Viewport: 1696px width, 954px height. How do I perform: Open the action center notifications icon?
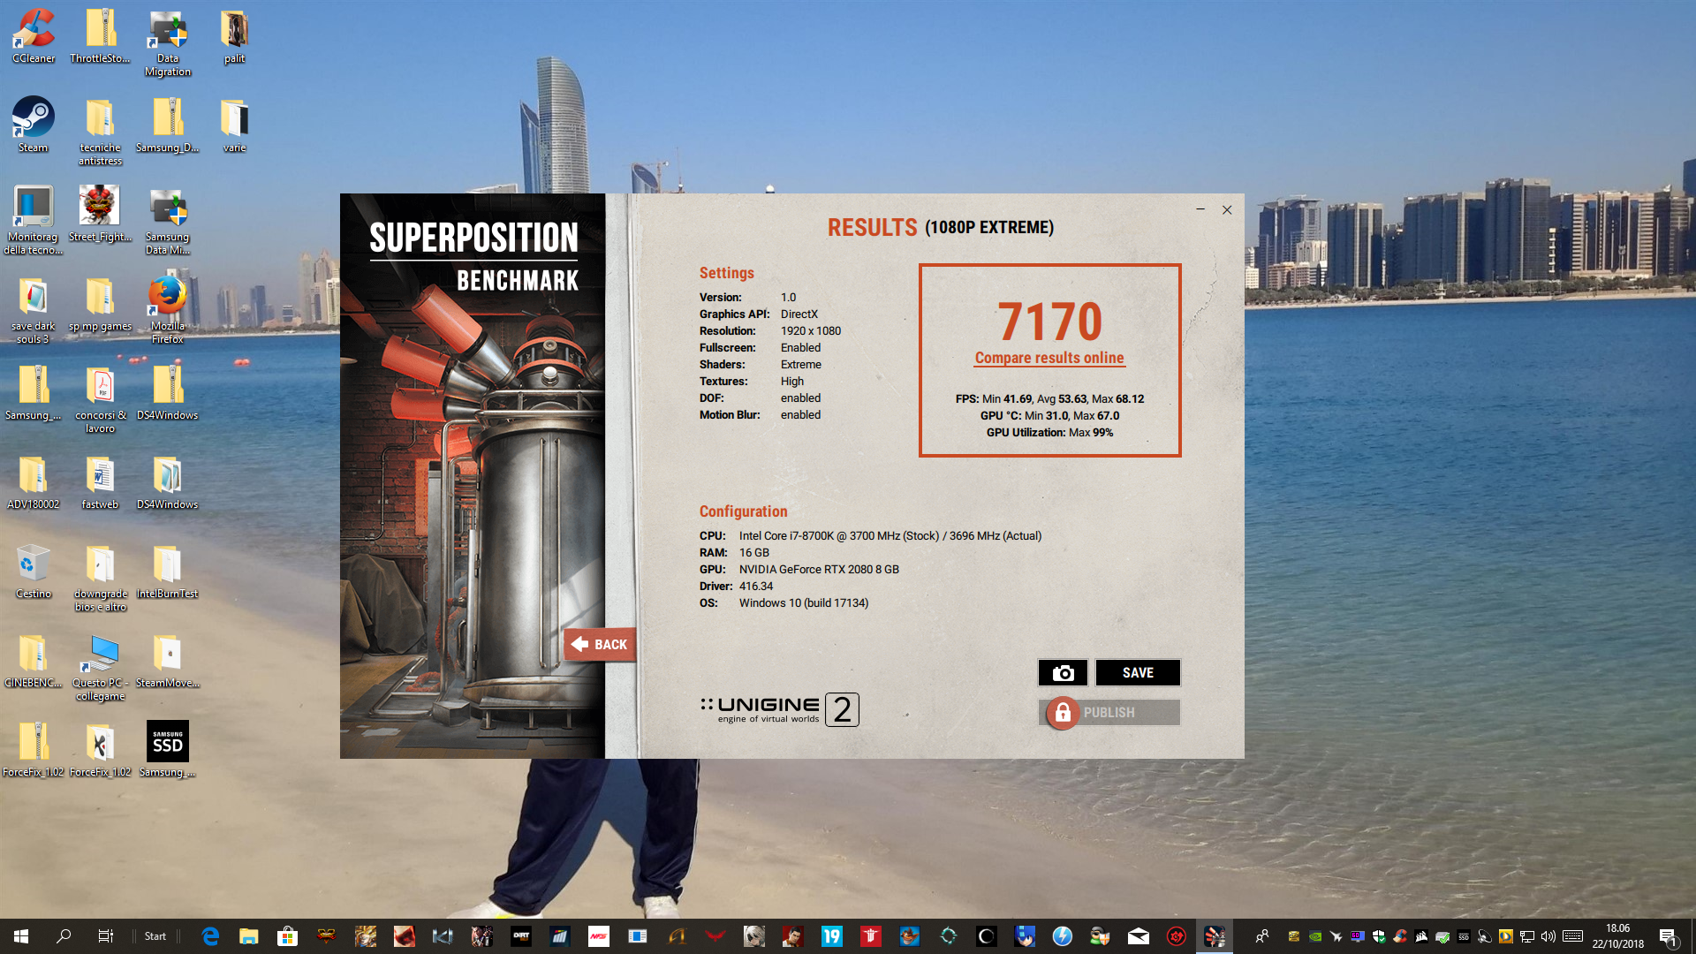point(1669,936)
